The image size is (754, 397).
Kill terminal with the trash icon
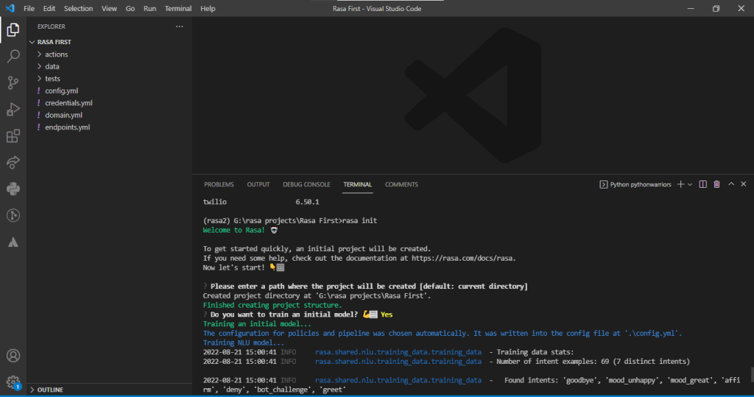point(716,184)
